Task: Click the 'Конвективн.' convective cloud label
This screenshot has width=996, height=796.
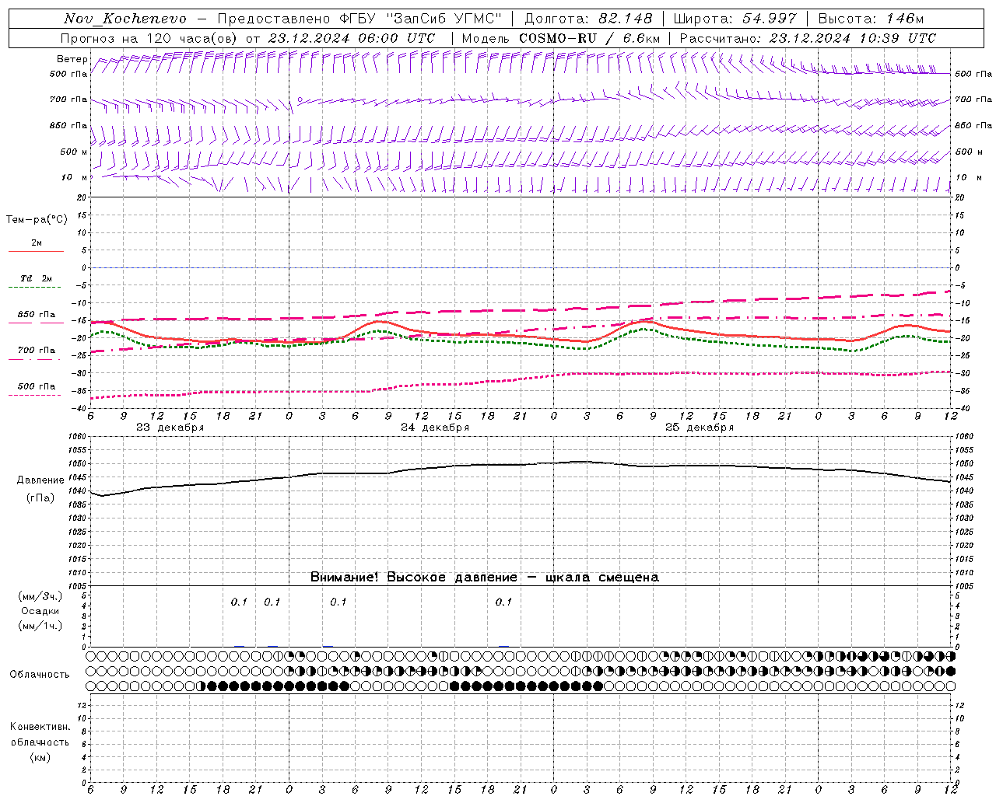Action: pos(40,727)
